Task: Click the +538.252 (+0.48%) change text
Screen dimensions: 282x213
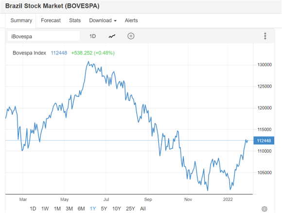Action: pyautogui.click(x=93, y=53)
